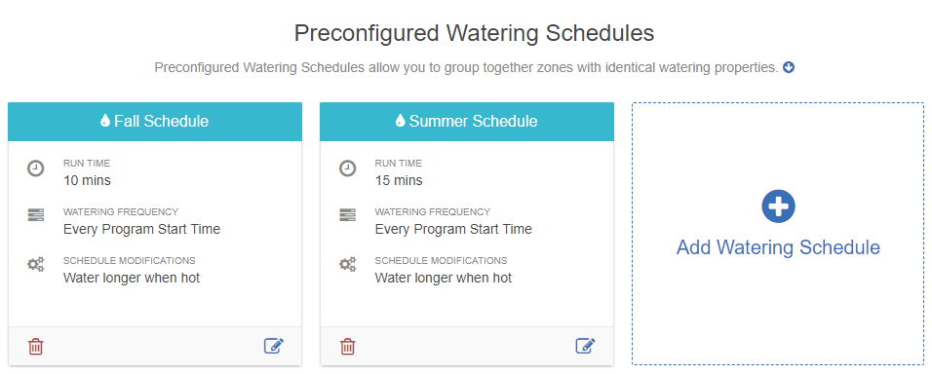The image size is (932, 374).
Task: Click the Summer Schedule watering frequency icon
Action: pos(347,215)
